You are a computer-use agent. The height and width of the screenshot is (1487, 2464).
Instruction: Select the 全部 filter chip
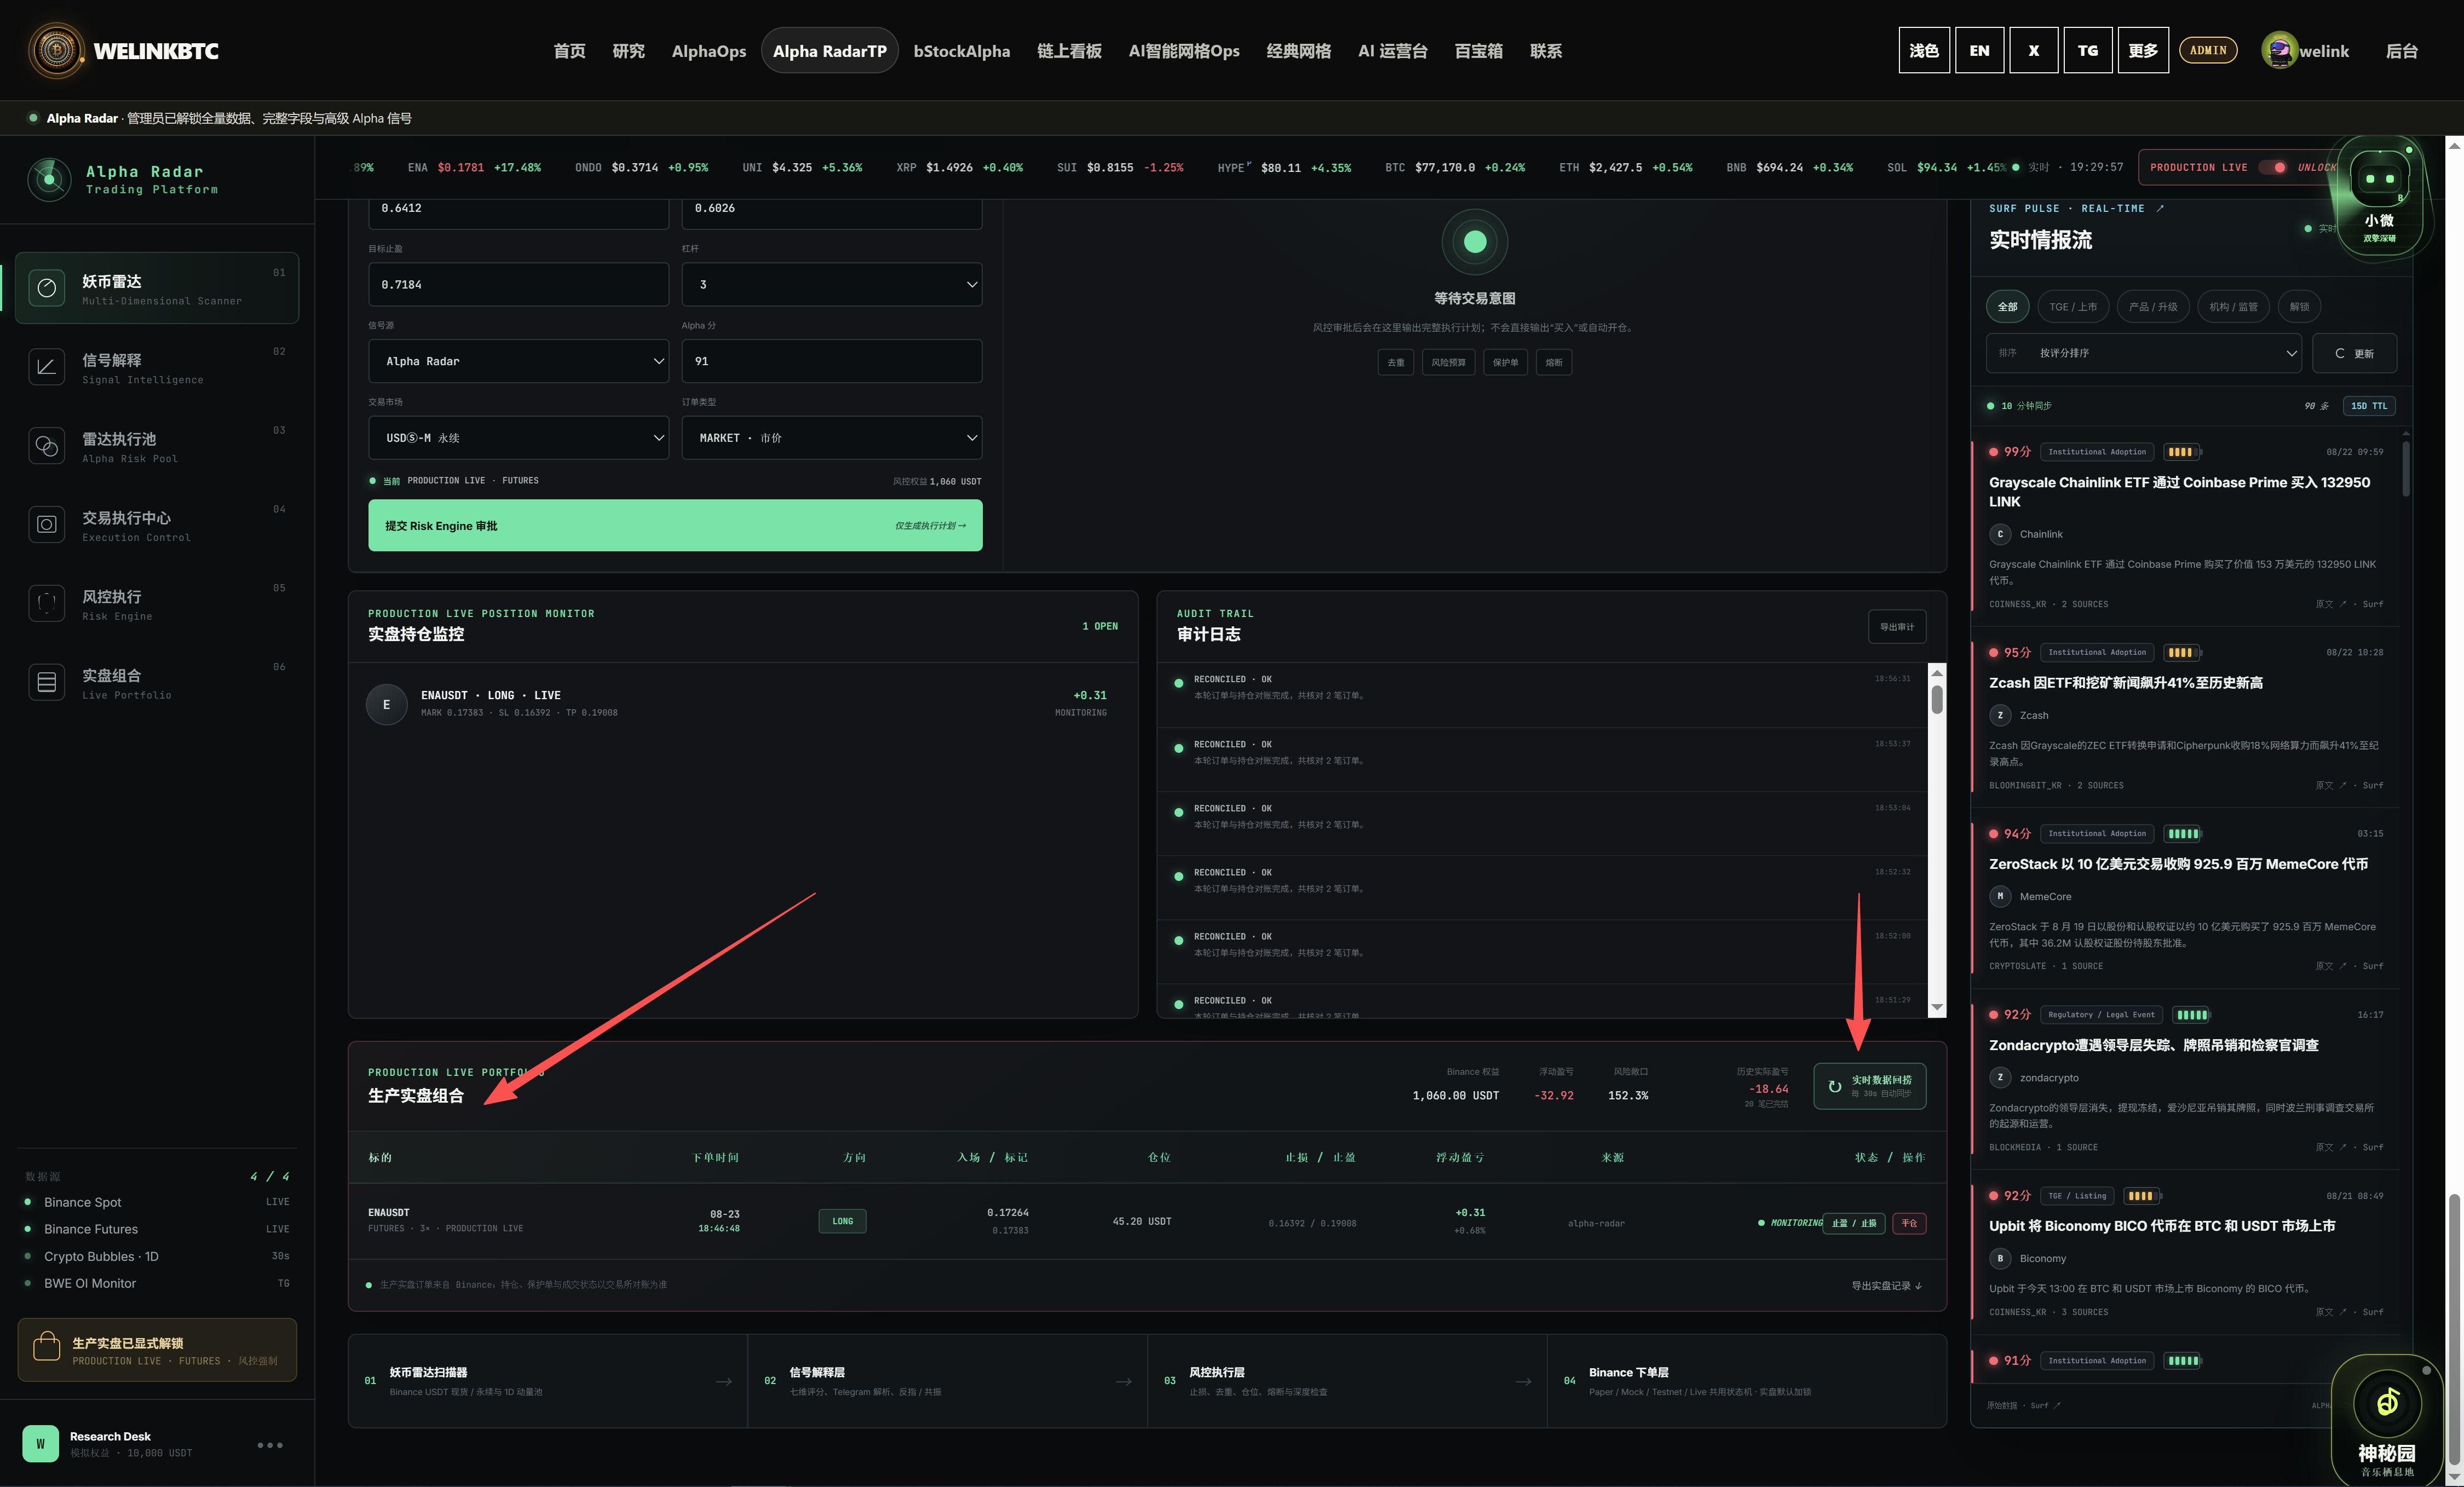pyautogui.click(x=2007, y=307)
